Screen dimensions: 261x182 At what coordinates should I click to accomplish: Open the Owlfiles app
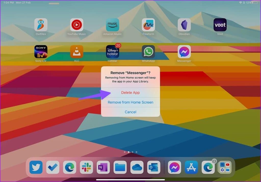(41, 24)
